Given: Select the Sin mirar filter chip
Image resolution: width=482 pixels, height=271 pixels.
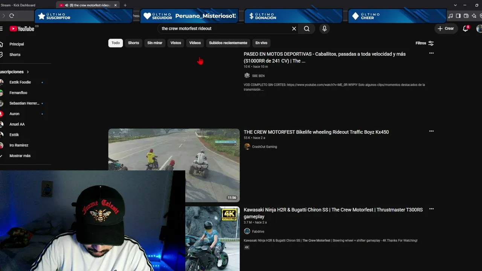Looking at the screenshot, I should tap(155, 43).
